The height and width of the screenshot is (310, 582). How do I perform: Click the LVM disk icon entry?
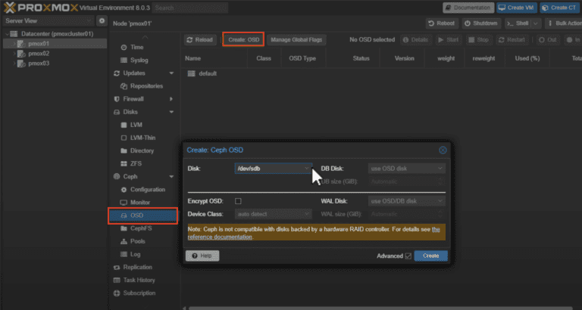(x=124, y=125)
